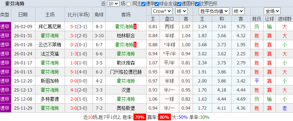
Task: Open the Crow* bookmaker dropdown
Action: tap(162, 11)
